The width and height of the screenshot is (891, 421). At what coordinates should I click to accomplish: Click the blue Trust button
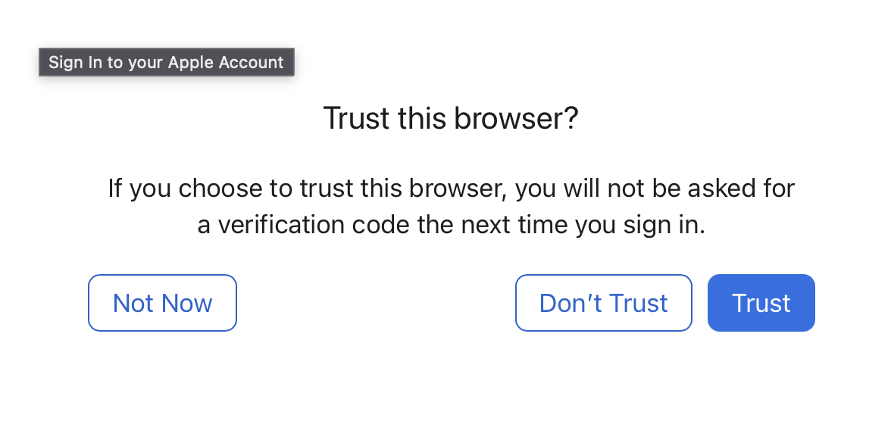pos(761,303)
